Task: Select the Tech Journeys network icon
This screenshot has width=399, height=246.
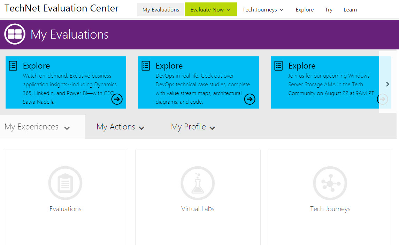Action: coord(330,183)
